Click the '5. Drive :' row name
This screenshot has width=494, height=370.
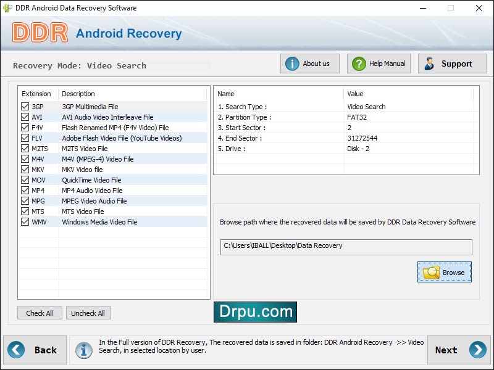(232, 149)
